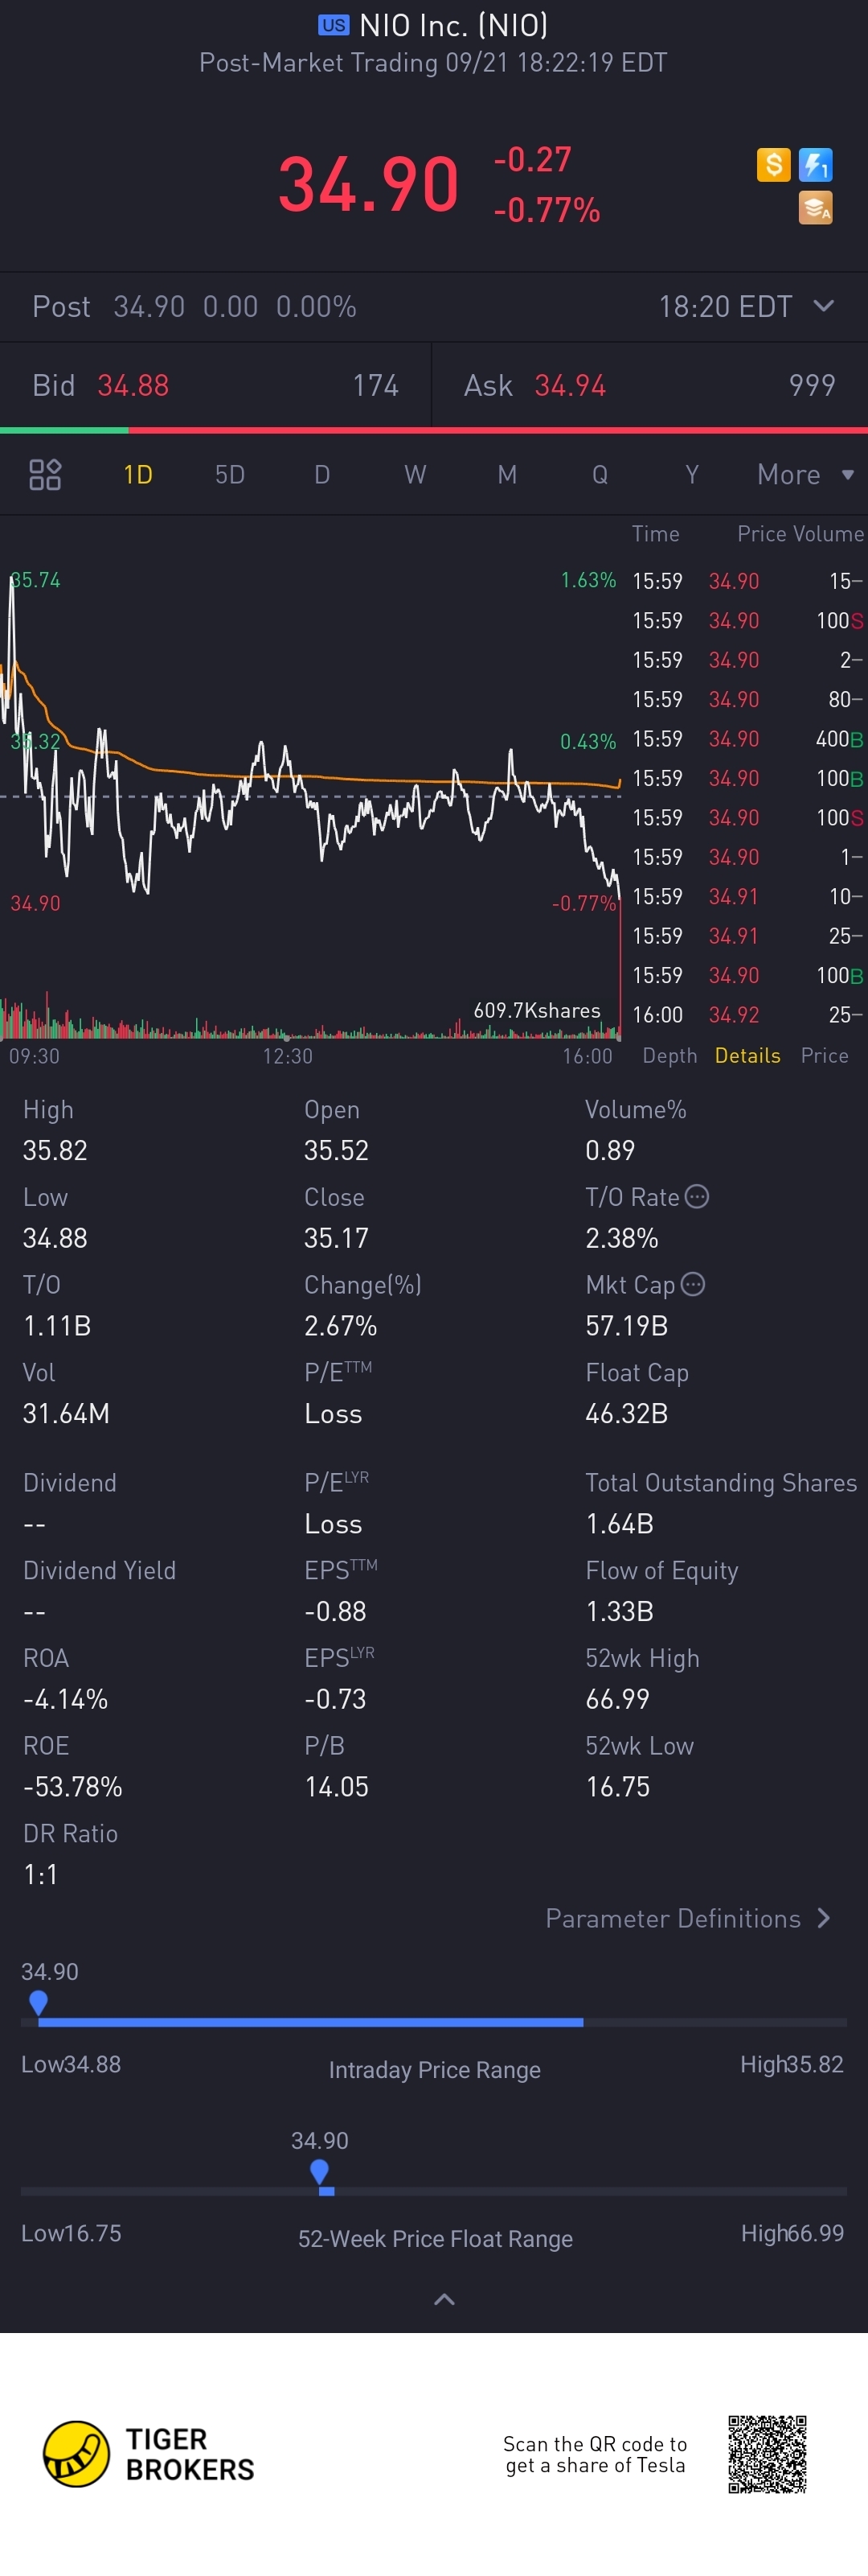Switch chart to 5D timeframe
Screen dimensions: 868x2576
click(230, 474)
